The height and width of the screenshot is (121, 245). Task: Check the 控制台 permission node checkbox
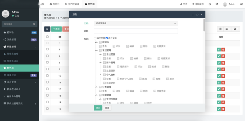(x=100, y=42)
